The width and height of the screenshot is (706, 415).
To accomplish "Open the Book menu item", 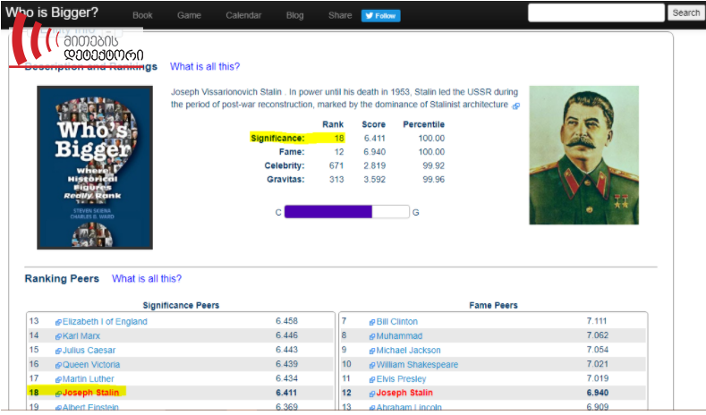I will pyautogui.click(x=142, y=15).
